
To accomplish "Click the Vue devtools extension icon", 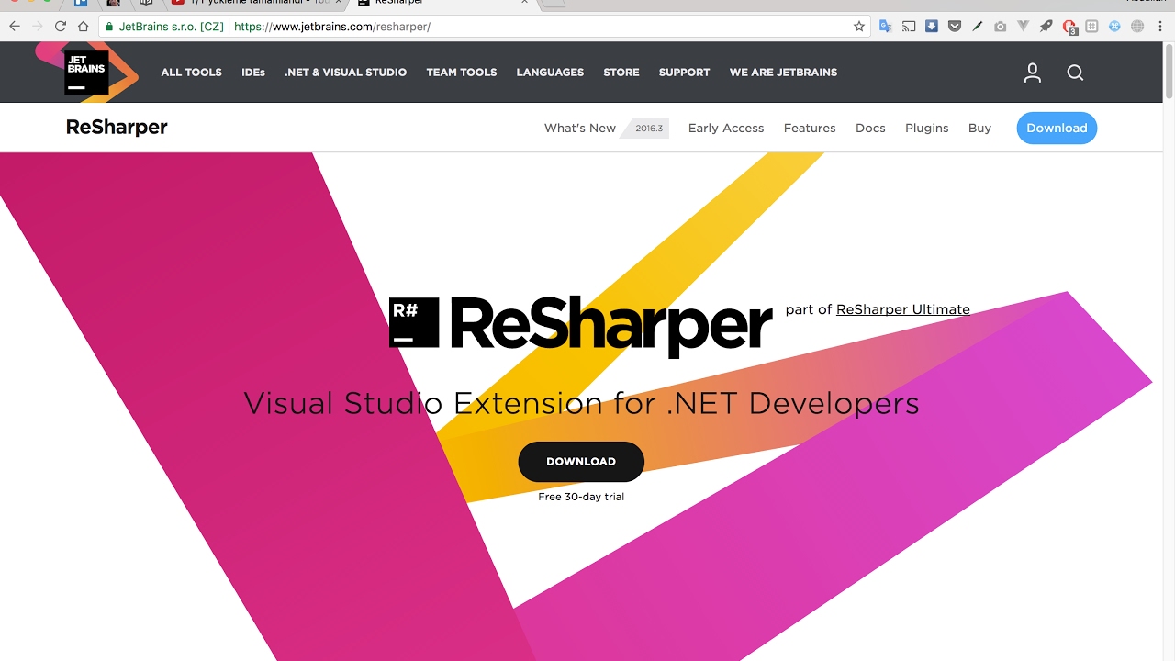I will pyautogui.click(x=1024, y=27).
